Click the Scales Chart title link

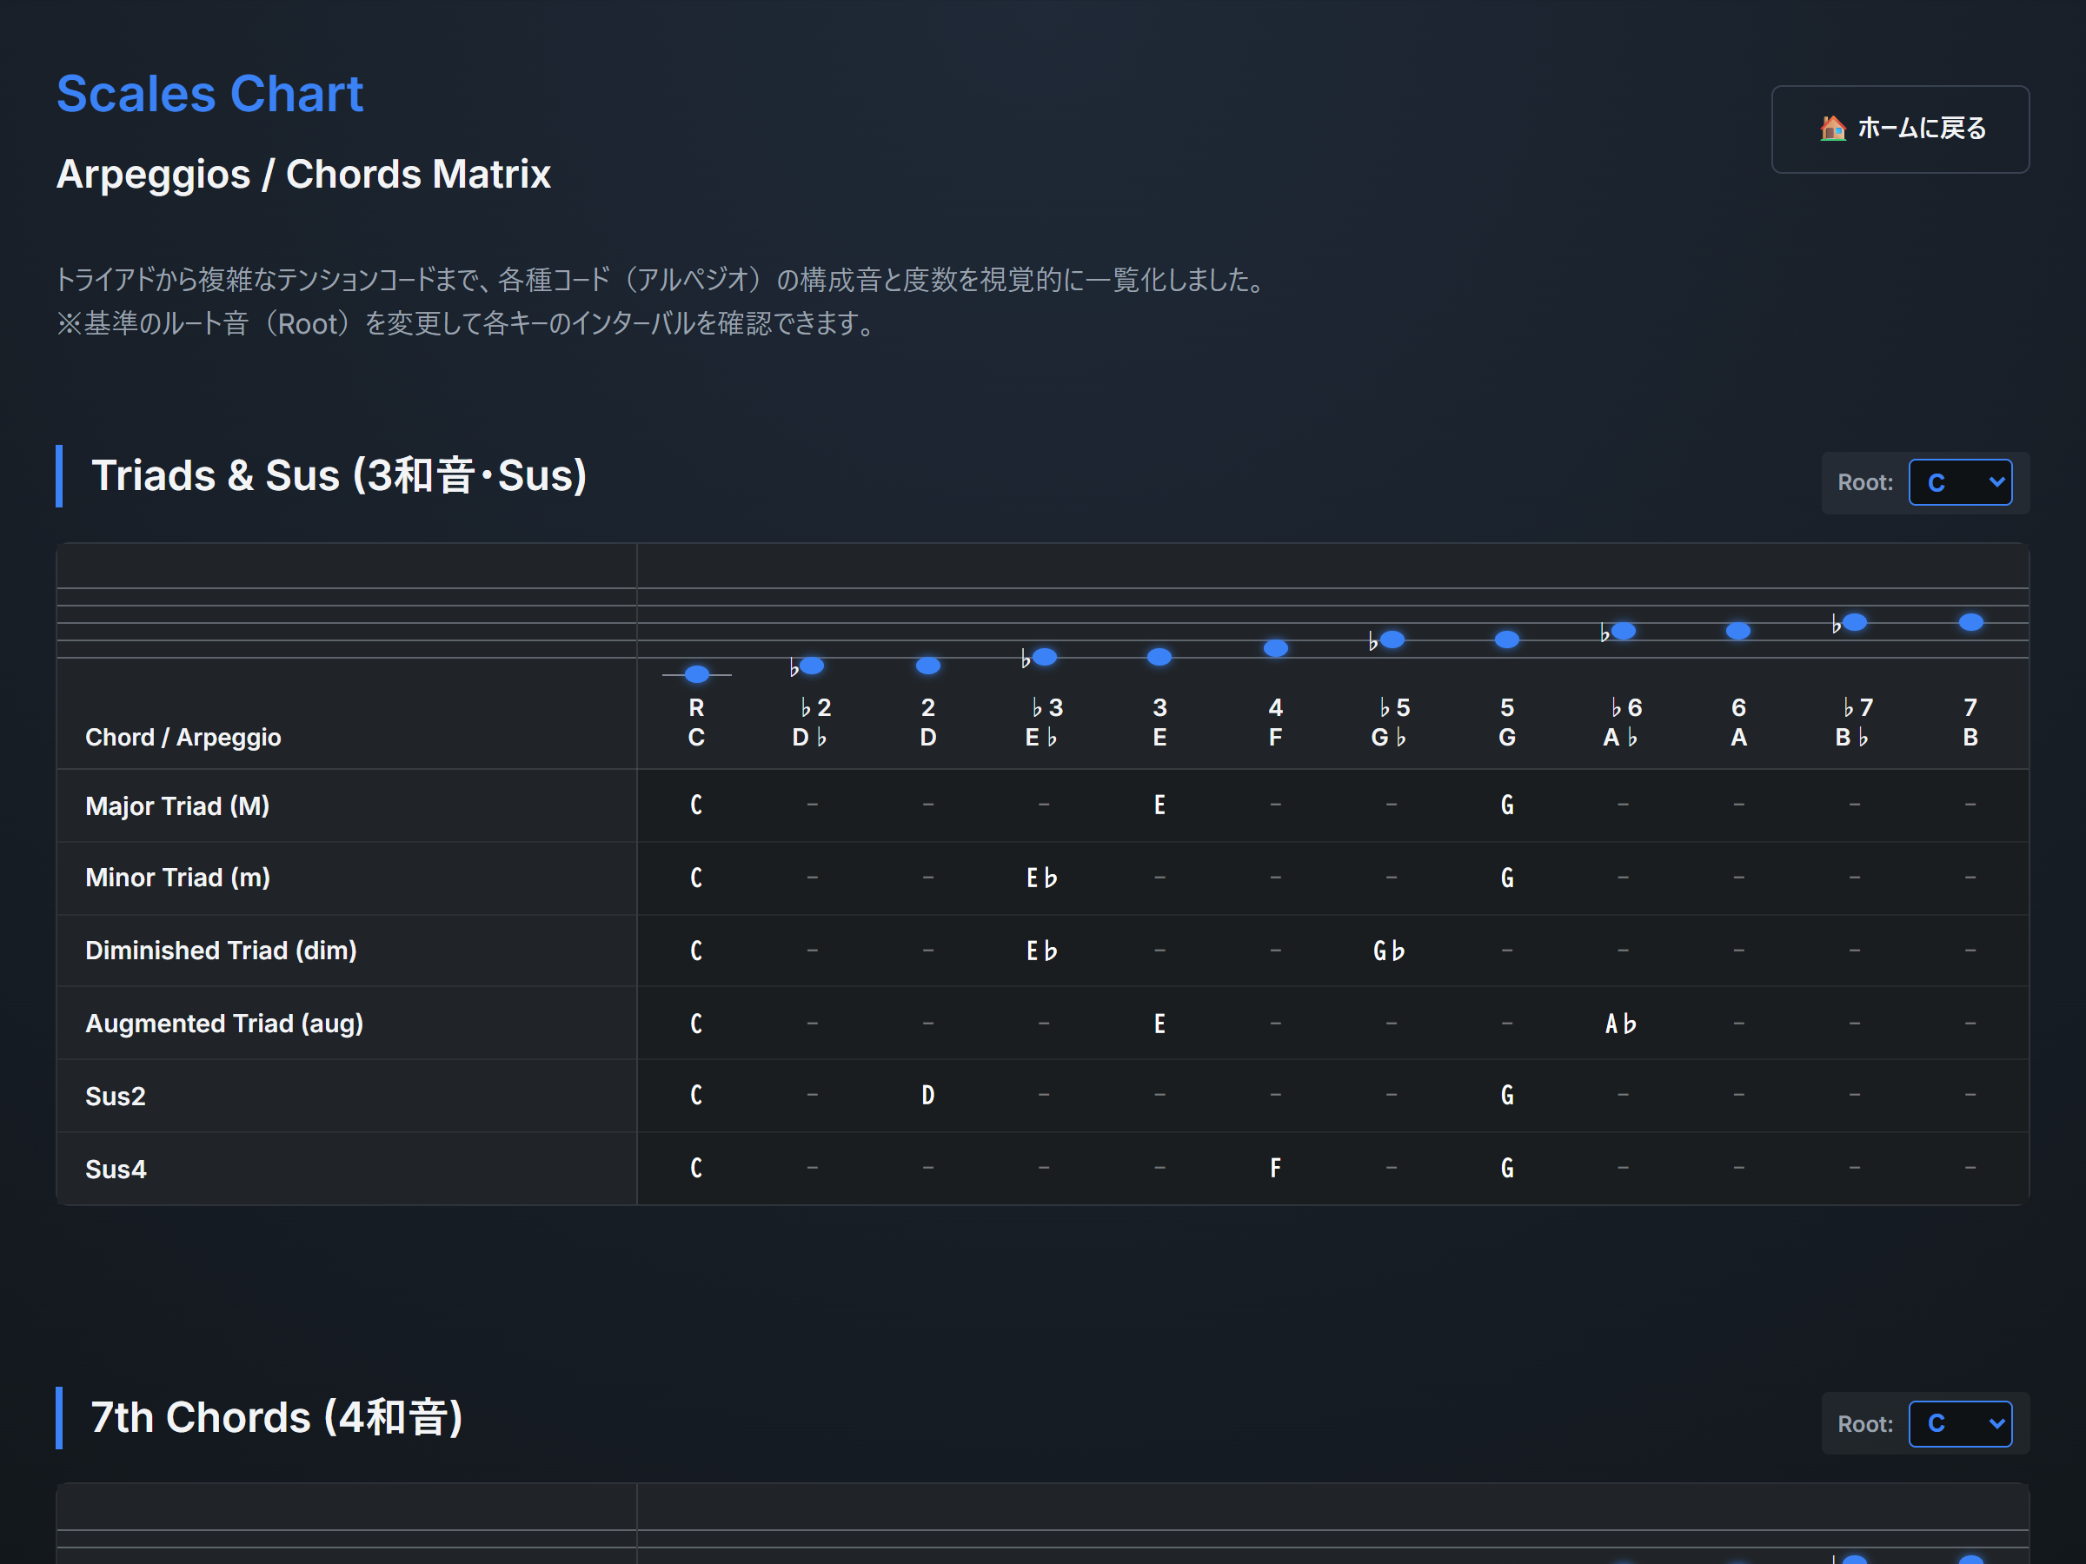(209, 94)
